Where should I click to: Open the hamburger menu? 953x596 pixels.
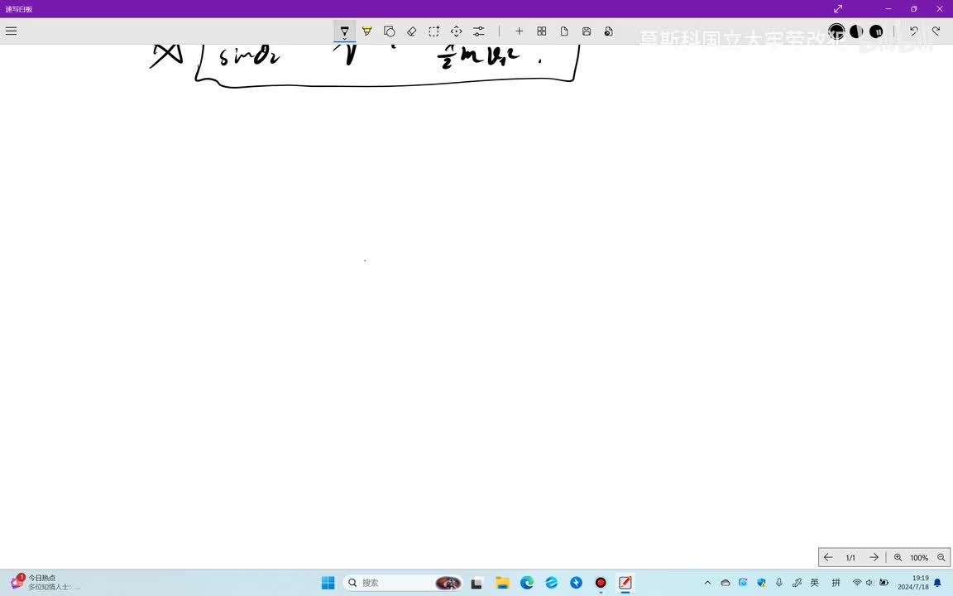[x=11, y=31]
